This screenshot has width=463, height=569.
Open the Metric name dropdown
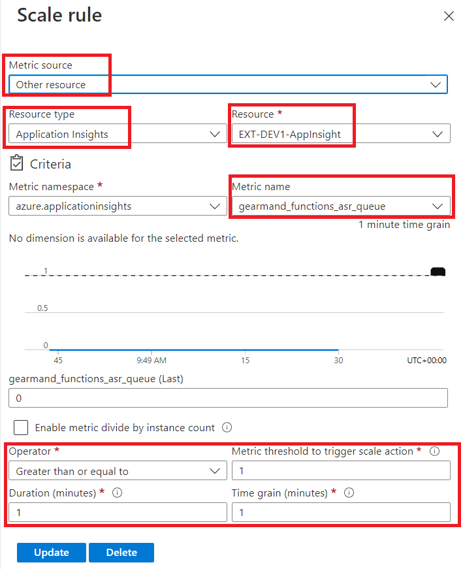[x=341, y=206]
